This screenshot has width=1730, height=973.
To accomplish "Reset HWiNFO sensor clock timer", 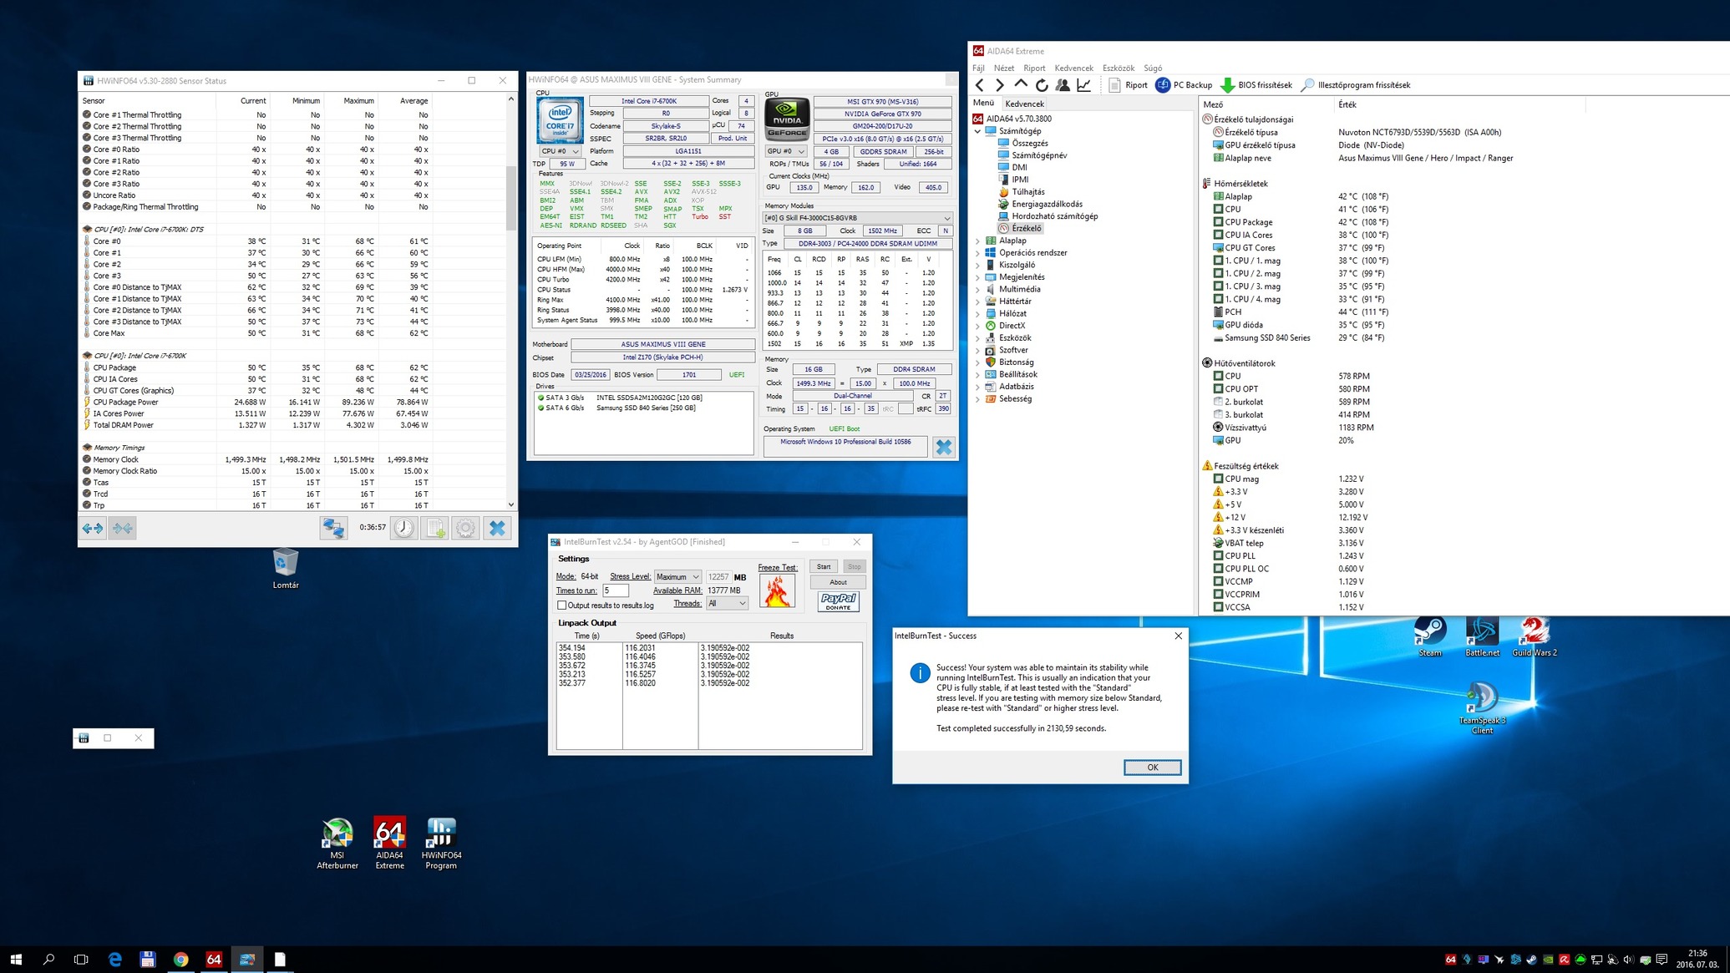I will tap(404, 528).
